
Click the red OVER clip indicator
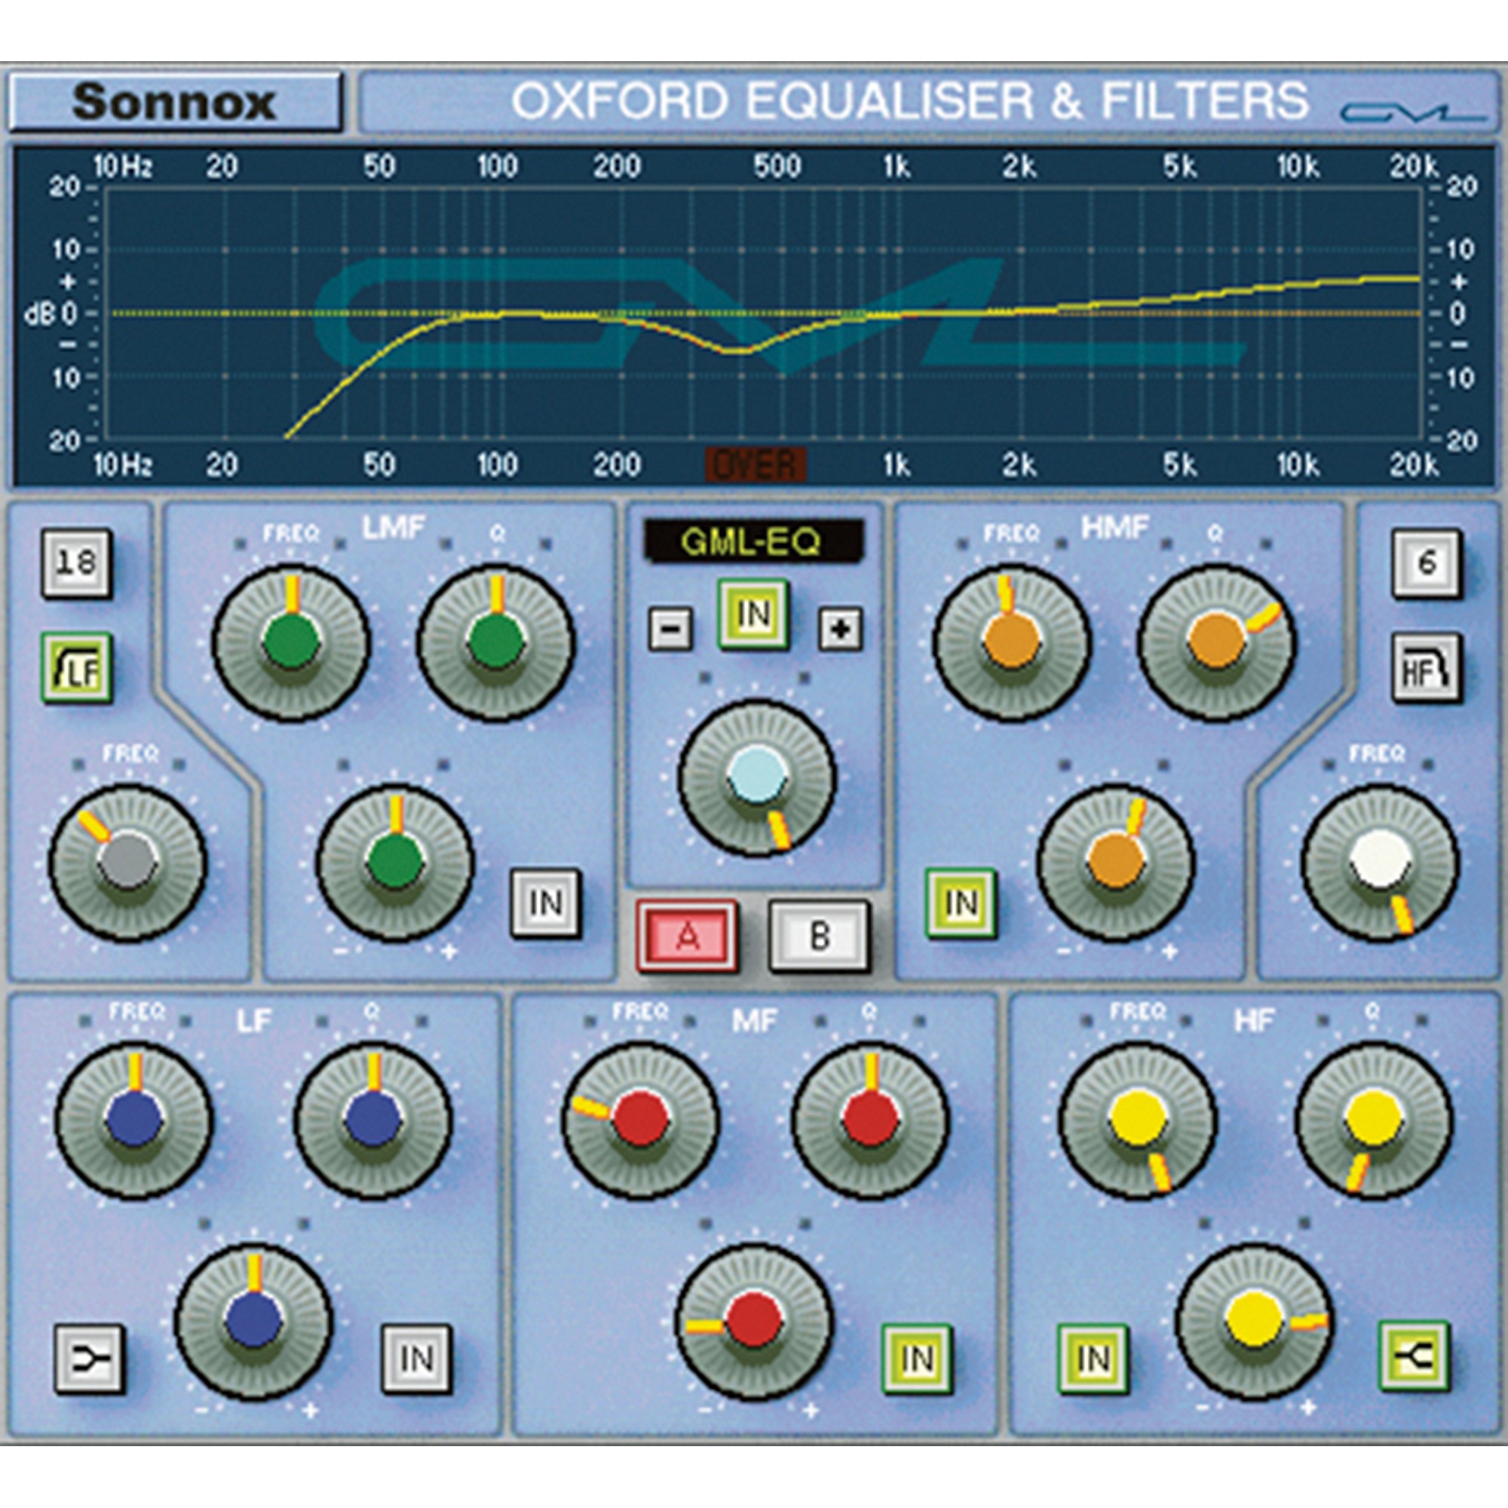tap(755, 465)
